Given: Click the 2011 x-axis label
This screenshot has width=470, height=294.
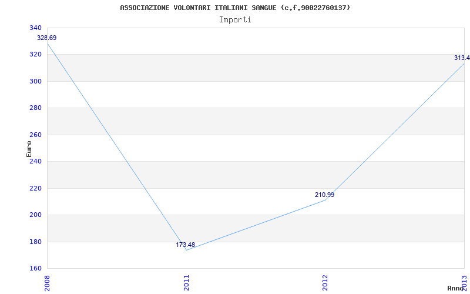Looking at the screenshot, I should click(186, 283).
